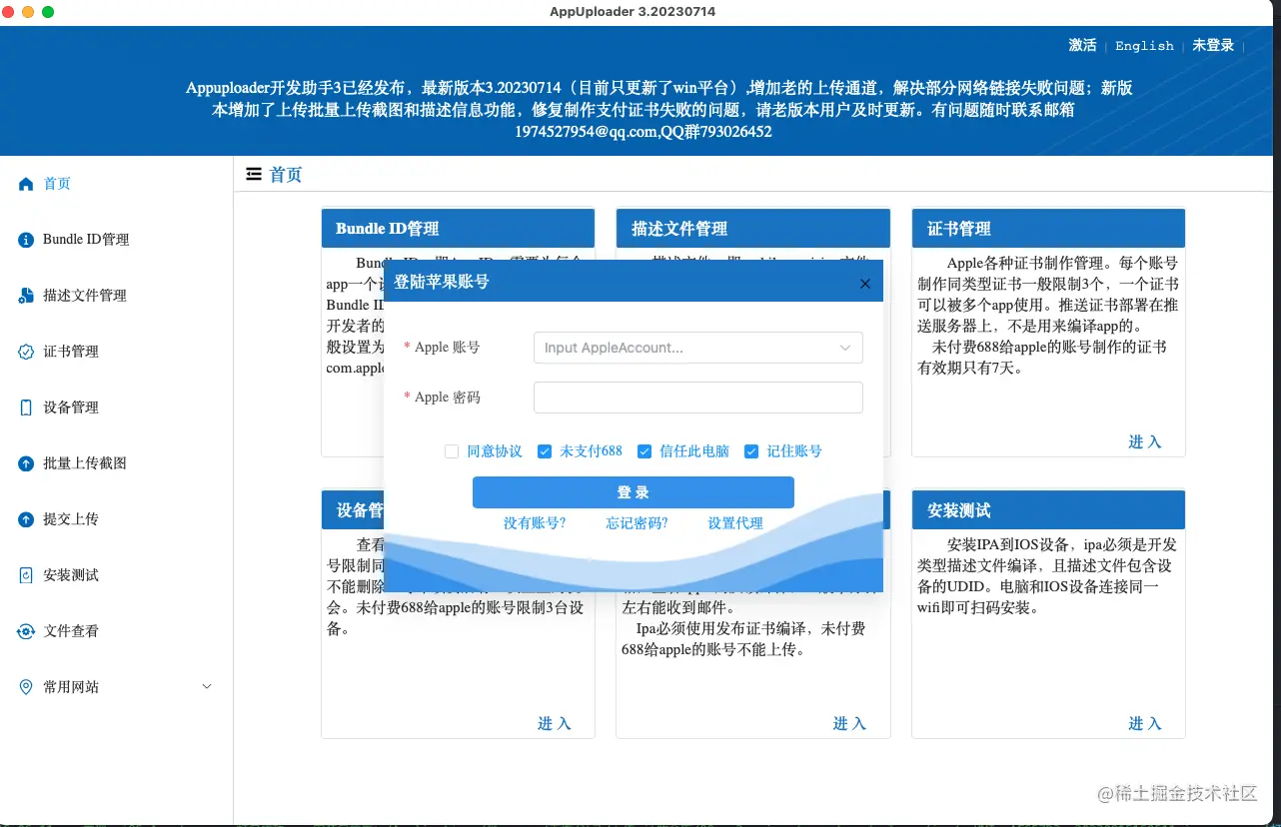
Task: Click the phone icon beside 设备管理
Action: 26,408
